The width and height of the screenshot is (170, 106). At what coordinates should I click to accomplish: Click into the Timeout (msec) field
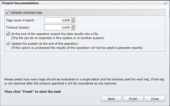pyautogui.click(x=58, y=27)
